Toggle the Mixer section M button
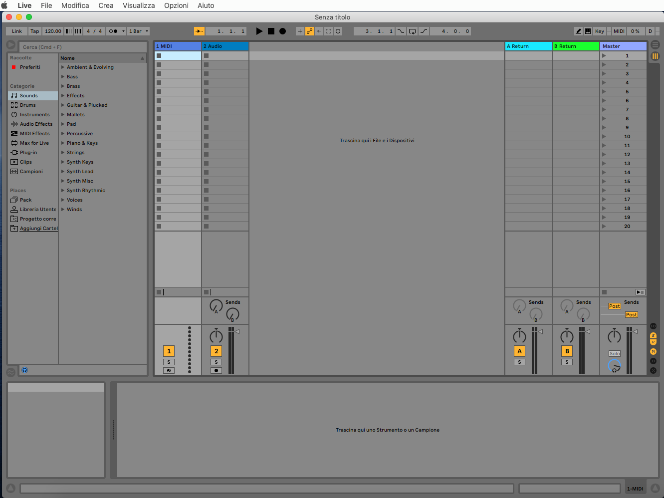The width and height of the screenshot is (664, 498). [653, 352]
